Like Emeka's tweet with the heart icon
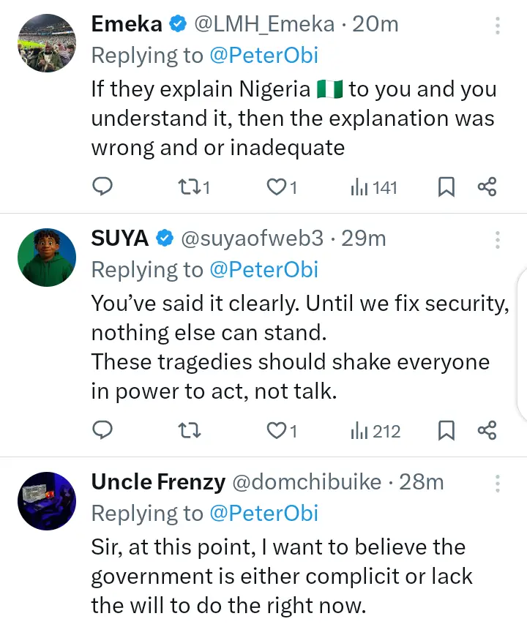This screenshot has height=627, width=527. point(276,187)
